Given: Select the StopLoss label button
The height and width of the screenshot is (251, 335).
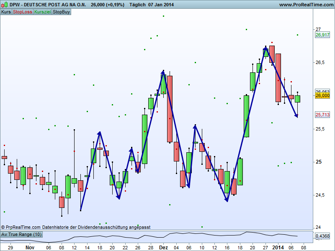Looking at the screenshot, I should (x=23, y=12).
